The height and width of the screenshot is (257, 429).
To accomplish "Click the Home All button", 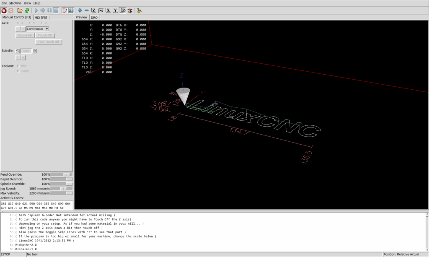I will tap(25, 35).
